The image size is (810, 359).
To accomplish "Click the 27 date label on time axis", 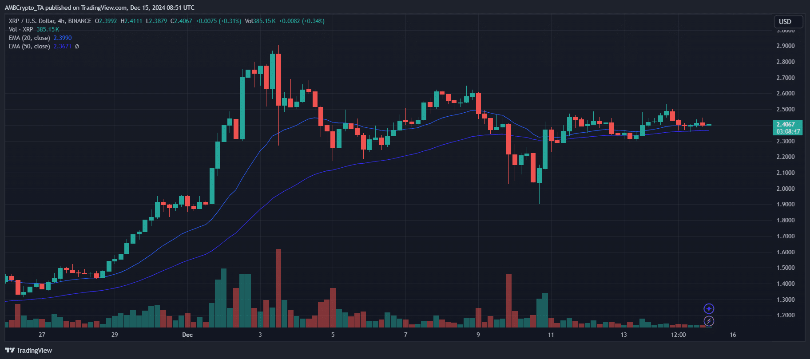I will click(42, 335).
